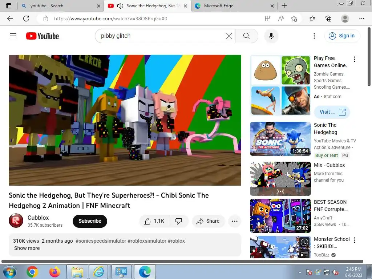Go to the YouTube home logo
The width and height of the screenshot is (372, 279).
[43, 36]
